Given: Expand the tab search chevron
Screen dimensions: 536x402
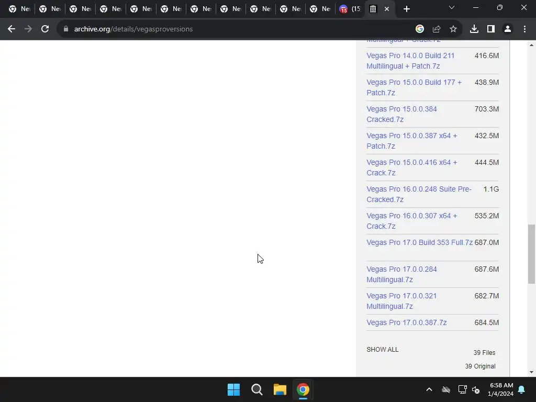Looking at the screenshot, I should pyautogui.click(x=452, y=7).
